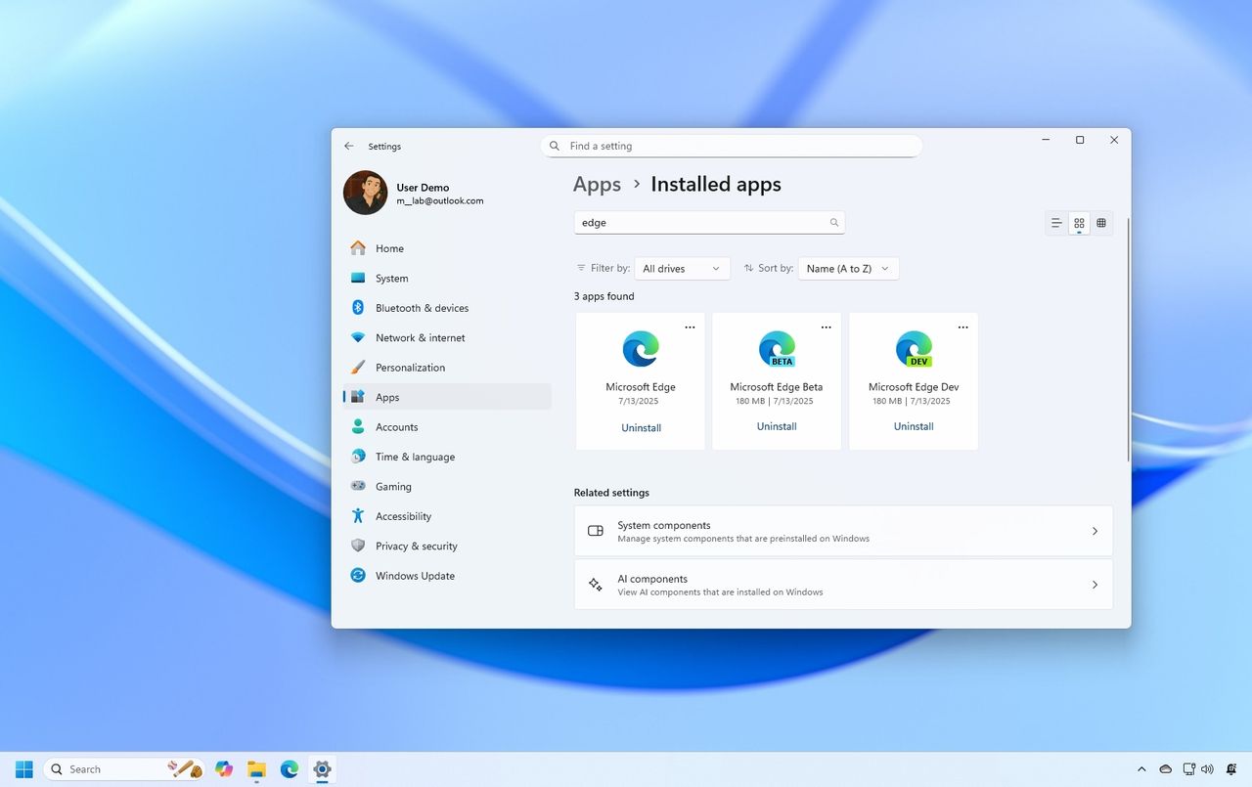Open Accessibility section

[447, 516]
